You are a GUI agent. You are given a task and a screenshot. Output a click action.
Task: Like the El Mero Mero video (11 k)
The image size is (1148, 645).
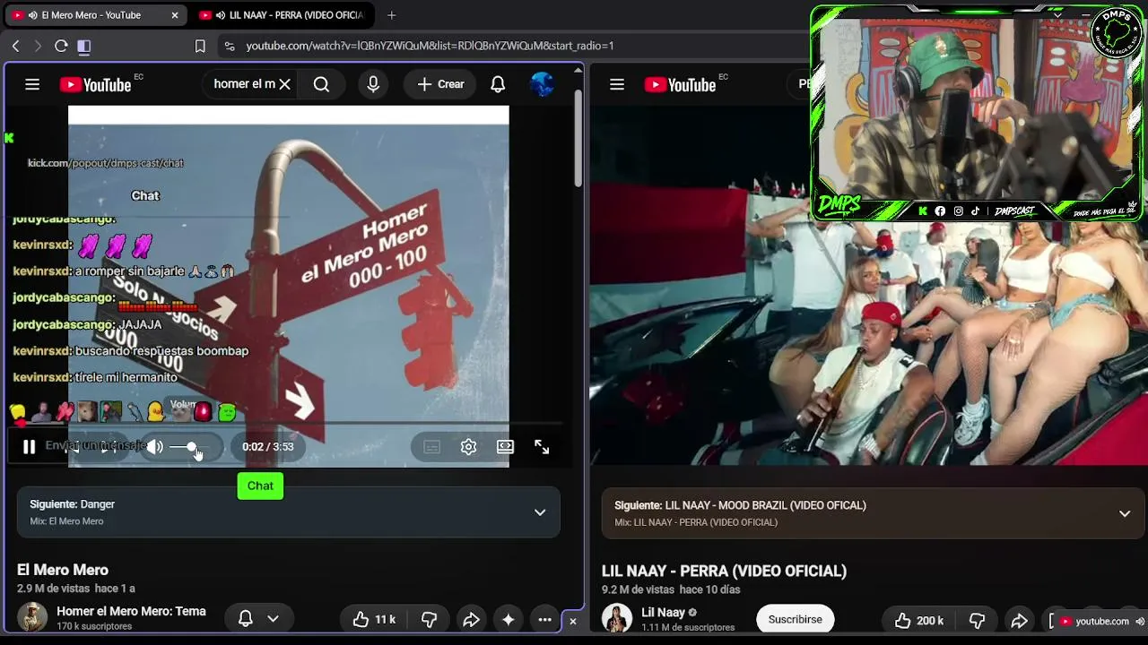(374, 619)
